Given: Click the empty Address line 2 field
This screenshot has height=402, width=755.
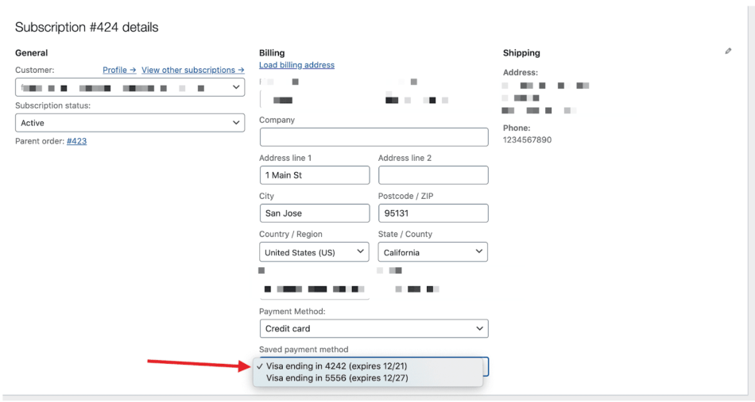Looking at the screenshot, I should pos(433,175).
